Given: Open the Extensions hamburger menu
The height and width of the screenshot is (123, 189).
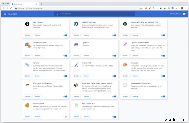Looking at the screenshot, I should tap(5, 14).
